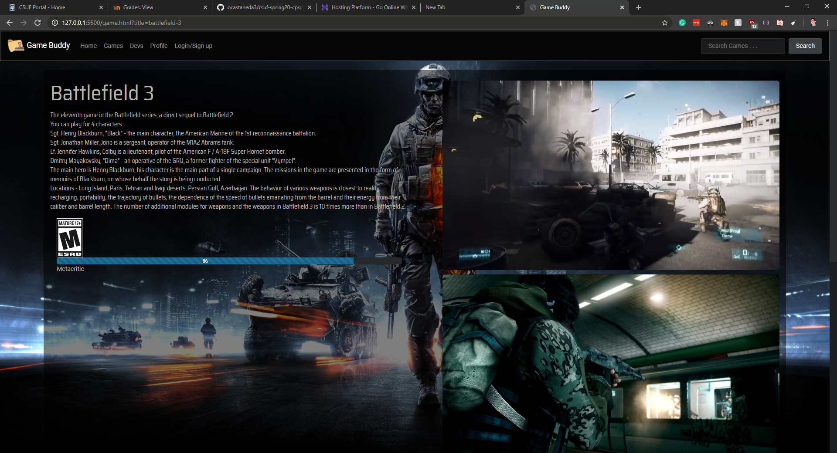
Task: Open the LastPass extension
Action: point(696,23)
